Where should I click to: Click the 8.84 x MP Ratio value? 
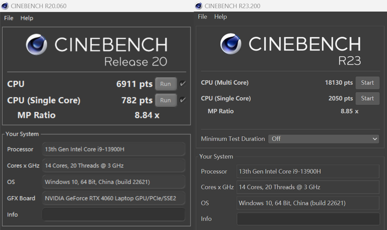[x=147, y=115]
